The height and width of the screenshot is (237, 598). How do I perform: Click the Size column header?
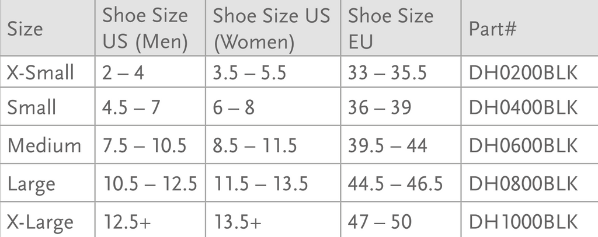(25, 29)
